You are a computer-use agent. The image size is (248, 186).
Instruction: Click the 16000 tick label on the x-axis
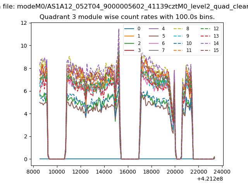127,171
